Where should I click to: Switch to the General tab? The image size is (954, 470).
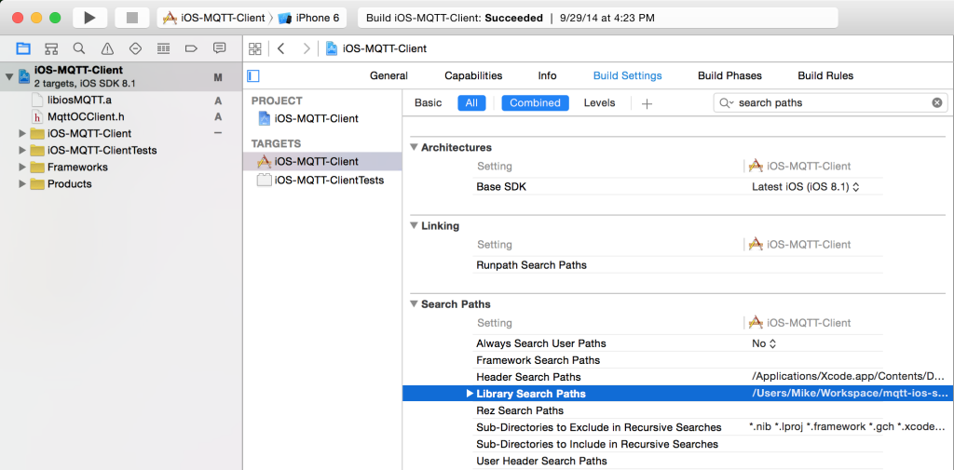pyautogui.click(x=388, y=76)
